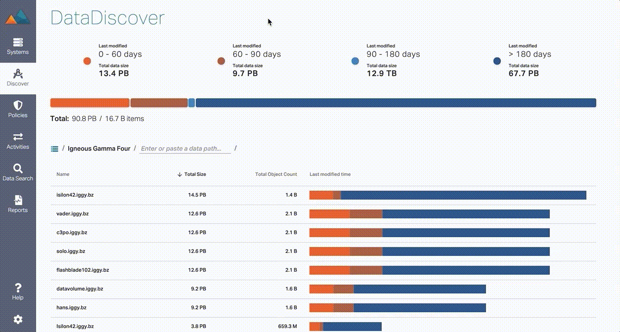Select the dark teal > 180 days dot

click(497, 61)
